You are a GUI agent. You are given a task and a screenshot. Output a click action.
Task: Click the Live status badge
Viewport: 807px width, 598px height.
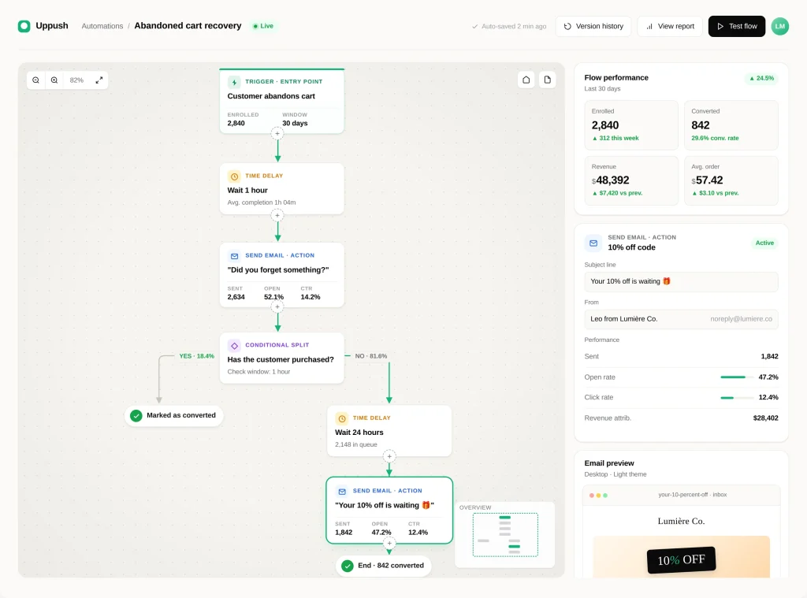coord(263,26)
